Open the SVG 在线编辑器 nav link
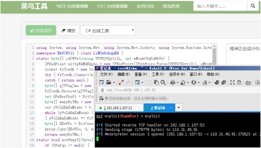261x148 pixels. (112, 6)
